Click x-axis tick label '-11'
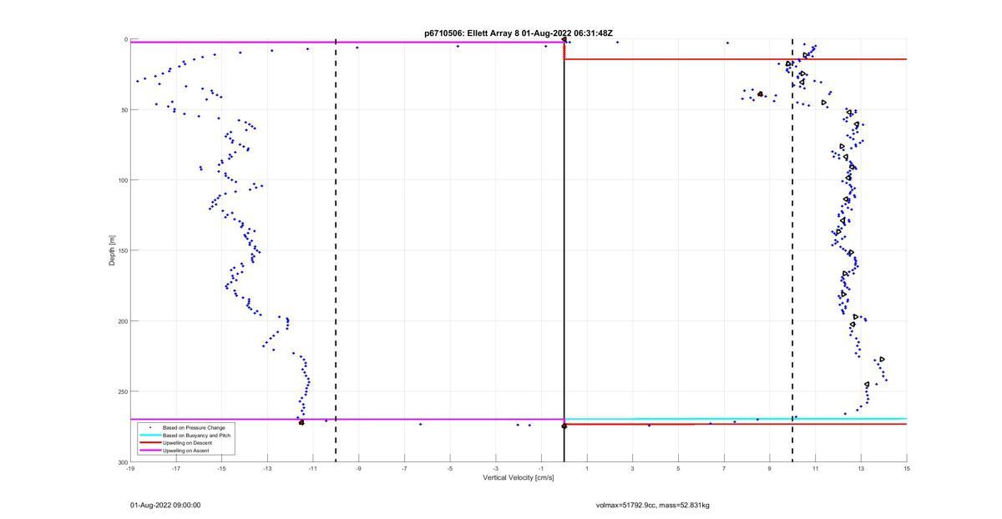This screenshot has height=519, width=1002. pyautogui.click(x=313, y=467)
